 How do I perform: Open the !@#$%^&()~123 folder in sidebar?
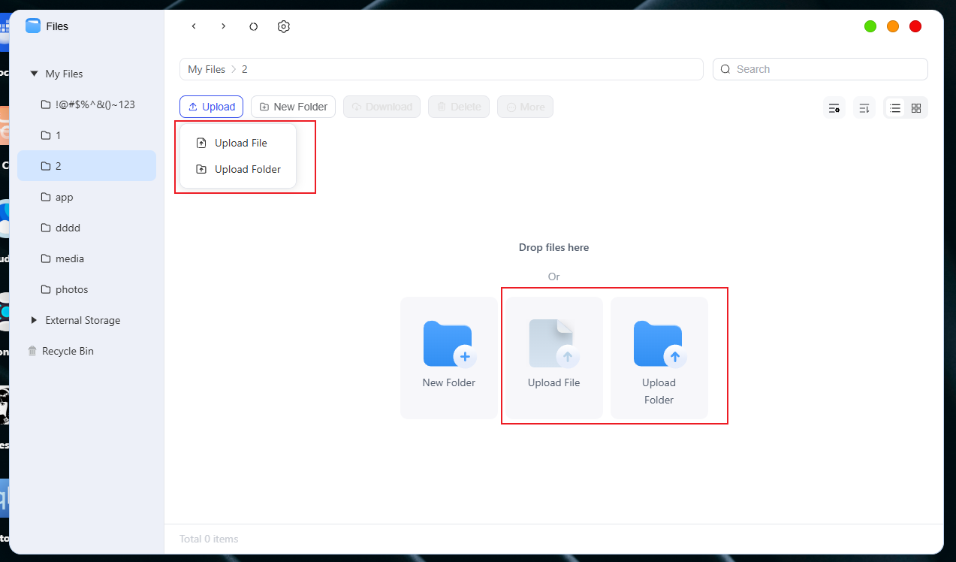pyautogui.click(x=87, y=104)
